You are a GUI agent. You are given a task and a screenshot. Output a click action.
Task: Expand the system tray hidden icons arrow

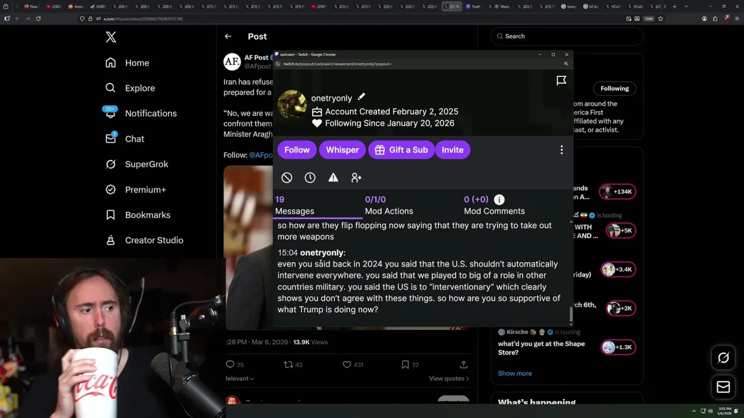pyautogui.click(x=694, y=411)
